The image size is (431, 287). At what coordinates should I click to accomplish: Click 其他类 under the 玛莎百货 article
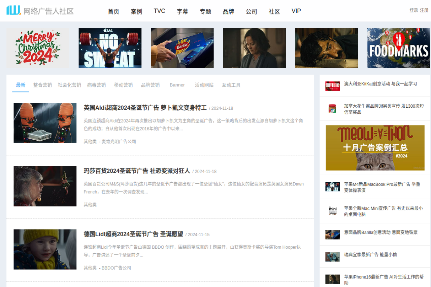(x=90, y=205)
